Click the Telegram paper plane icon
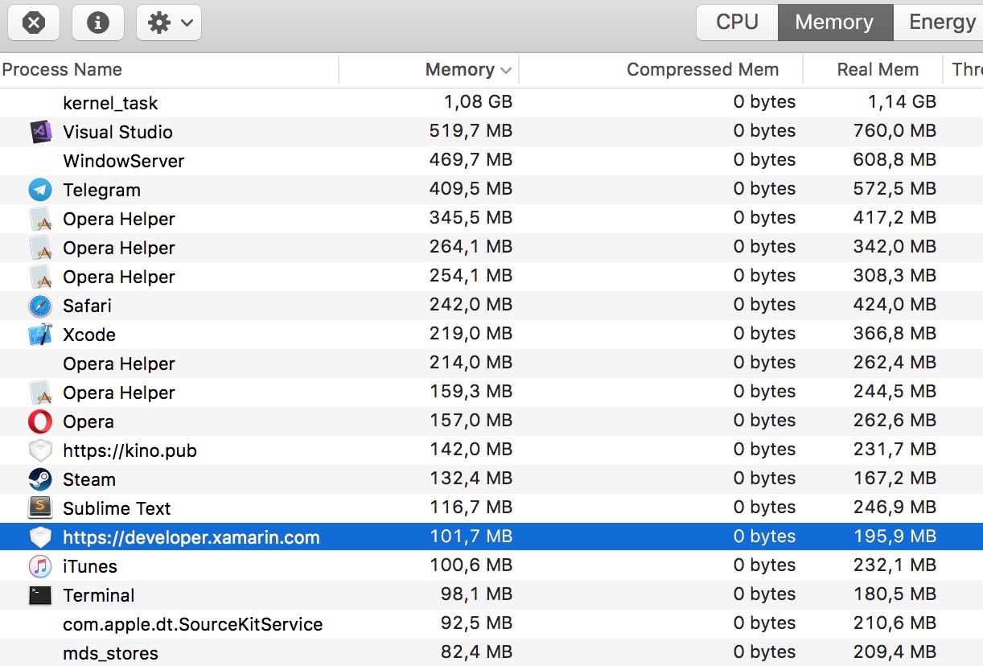This screenshot has width=983, height=666. (40, 190)
